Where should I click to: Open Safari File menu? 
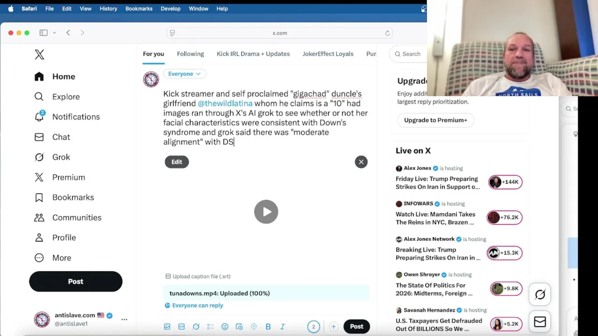[x=49, y=8]
